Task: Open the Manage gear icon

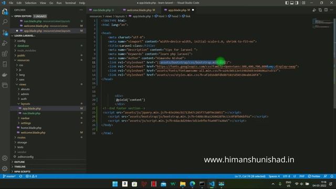Action: point(5,169)
